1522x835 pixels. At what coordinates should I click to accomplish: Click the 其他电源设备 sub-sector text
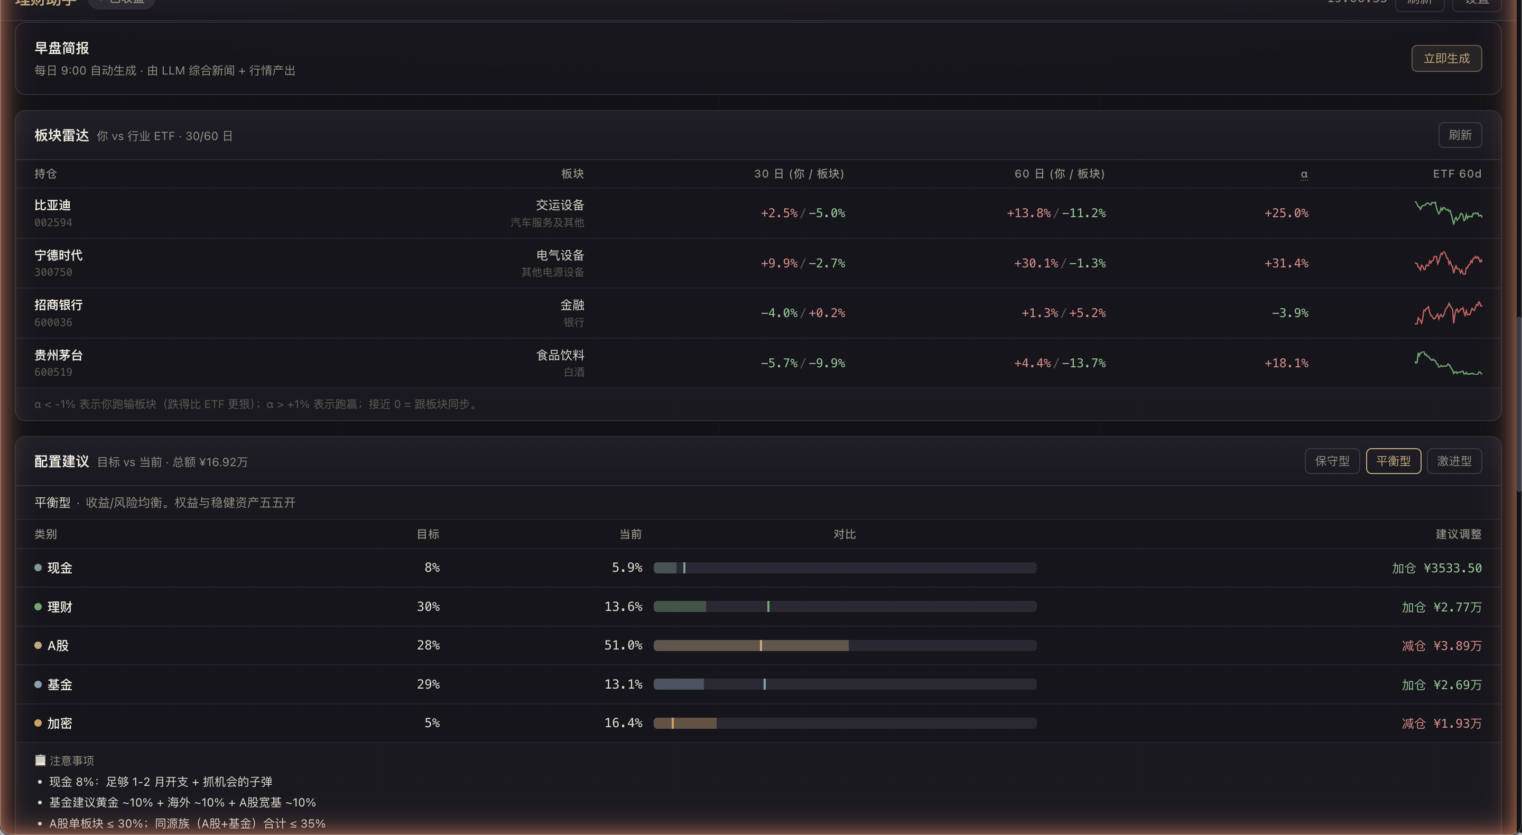(x=552, y=272)
